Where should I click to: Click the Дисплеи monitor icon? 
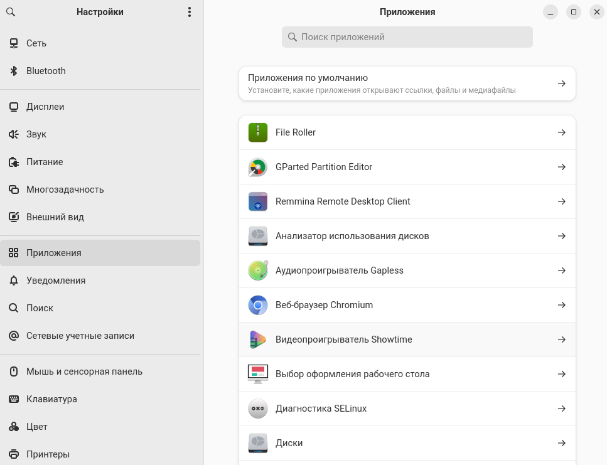point(14,107)
